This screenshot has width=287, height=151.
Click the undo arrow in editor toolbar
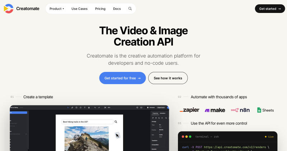coord(95,107)
